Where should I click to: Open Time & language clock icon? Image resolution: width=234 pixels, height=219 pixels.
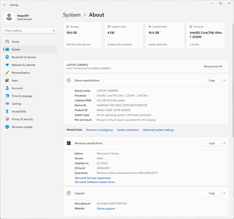(x=7, y=96)
